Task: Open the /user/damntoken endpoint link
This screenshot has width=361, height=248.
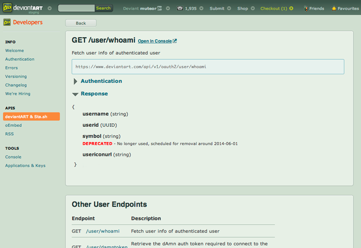Action: (107, 246)
